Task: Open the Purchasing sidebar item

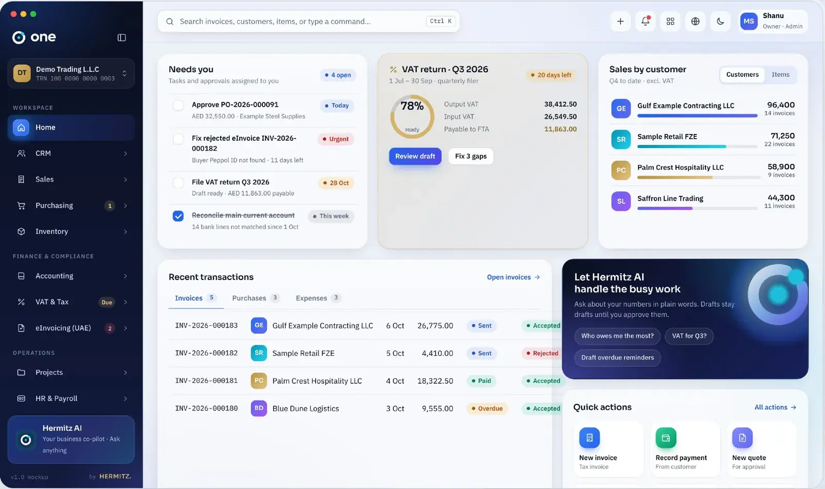Action: coord(71,205)
